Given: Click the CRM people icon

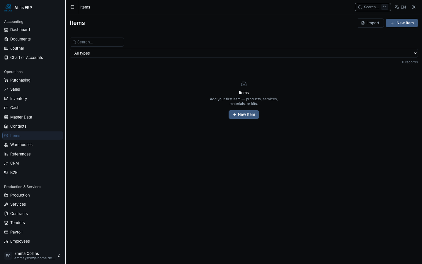Looking at the screenshot, I should coord(6,163).
